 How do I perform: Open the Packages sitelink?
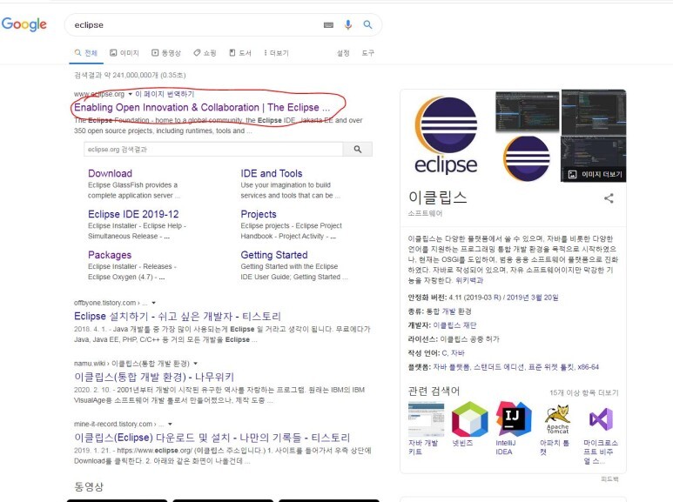click(110, 255)
